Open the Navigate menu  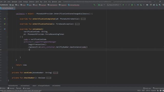14,2
